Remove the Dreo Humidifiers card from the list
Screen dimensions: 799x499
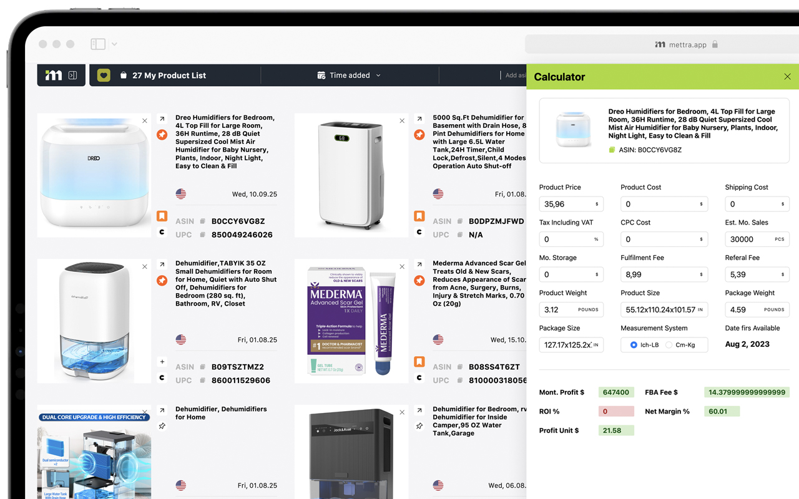pyautogui.click(x=145, y=121)
